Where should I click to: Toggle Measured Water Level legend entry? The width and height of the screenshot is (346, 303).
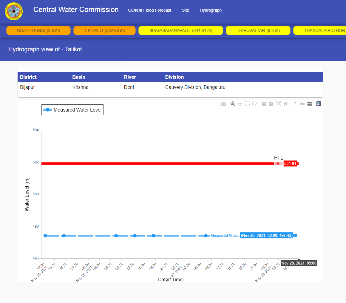point(72,110)
